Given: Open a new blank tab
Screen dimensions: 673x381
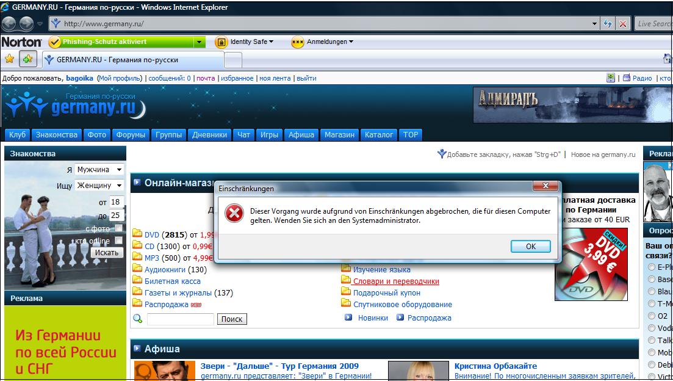Looking at the screenshot, I should (233, 60).
